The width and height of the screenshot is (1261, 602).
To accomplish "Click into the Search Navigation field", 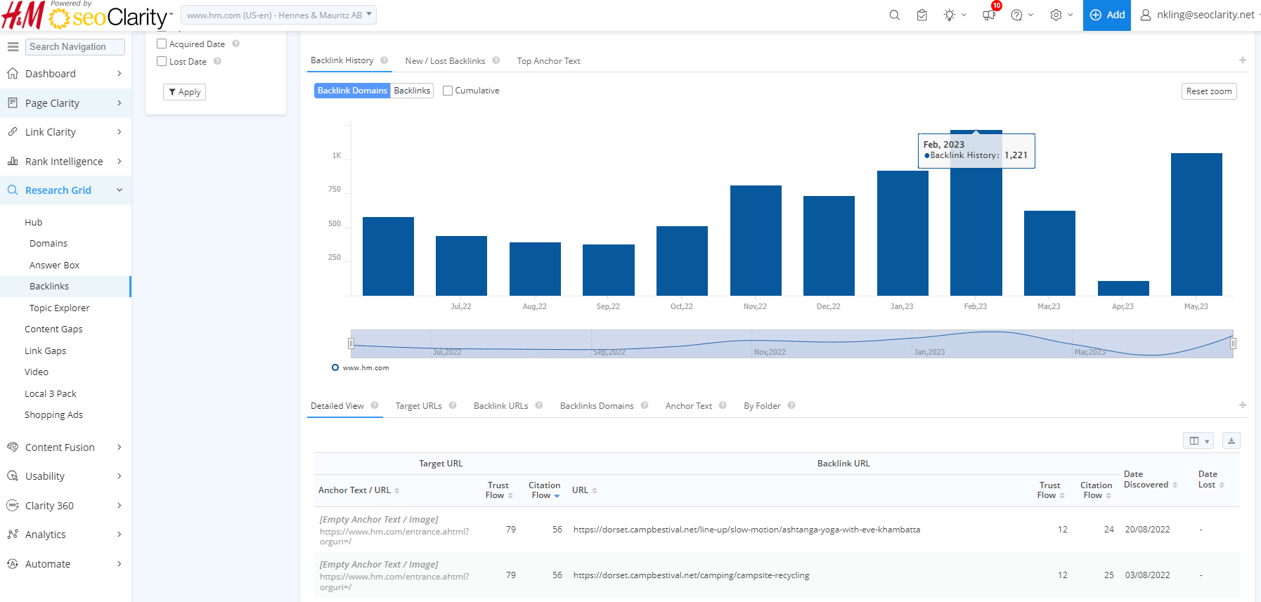I will [x=75, y=46].
